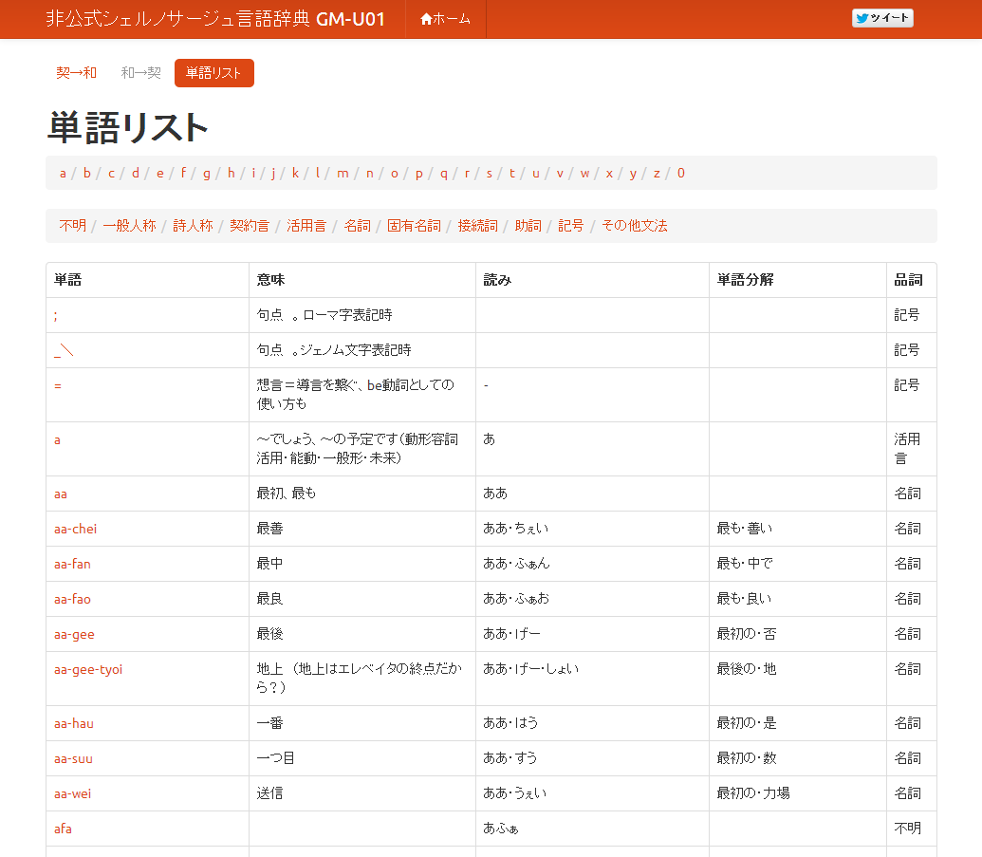
Task: Open the aa-chei word entry
Action: click(x=75, y=530)
